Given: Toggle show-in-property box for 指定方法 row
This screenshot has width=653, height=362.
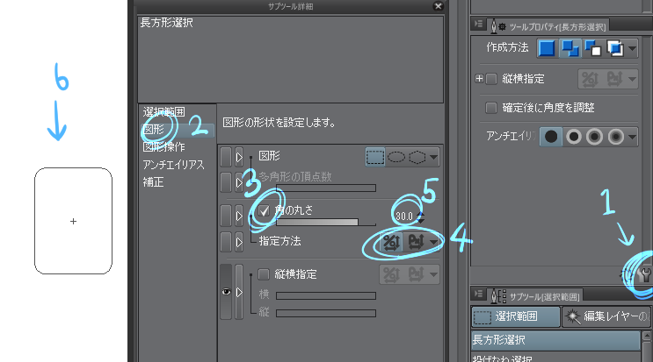Looking at the screenshot, I should coord(226,242).
